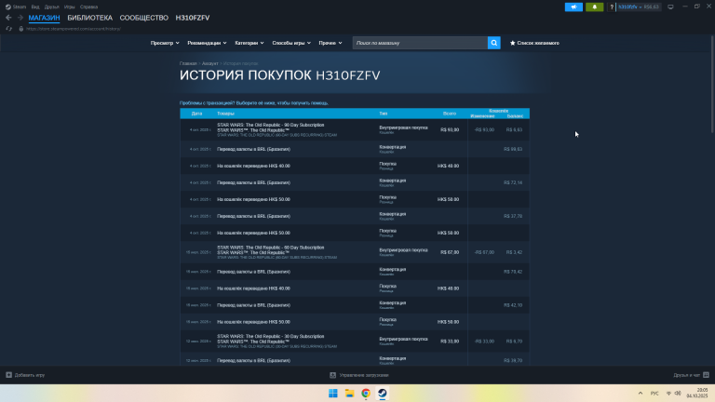Screen dimensions: 715x402
Task: Reload the page with refresh icon
Action: [8, 29]
